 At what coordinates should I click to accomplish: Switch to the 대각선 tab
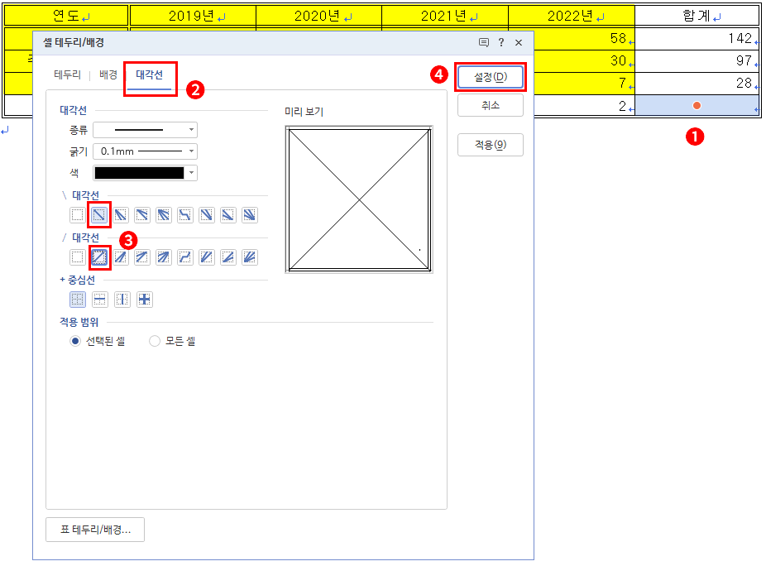coord(150,74)
